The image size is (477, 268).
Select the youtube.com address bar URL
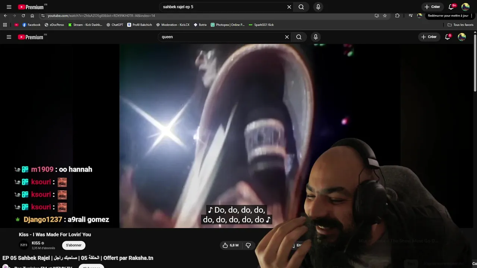pos(101,16)
